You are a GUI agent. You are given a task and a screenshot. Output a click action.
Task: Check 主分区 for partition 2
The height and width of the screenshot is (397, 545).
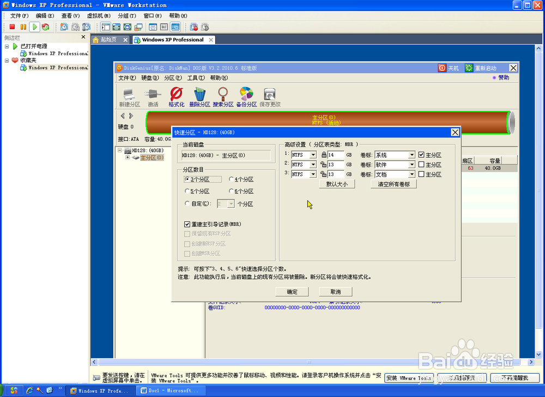coord(421,165)
